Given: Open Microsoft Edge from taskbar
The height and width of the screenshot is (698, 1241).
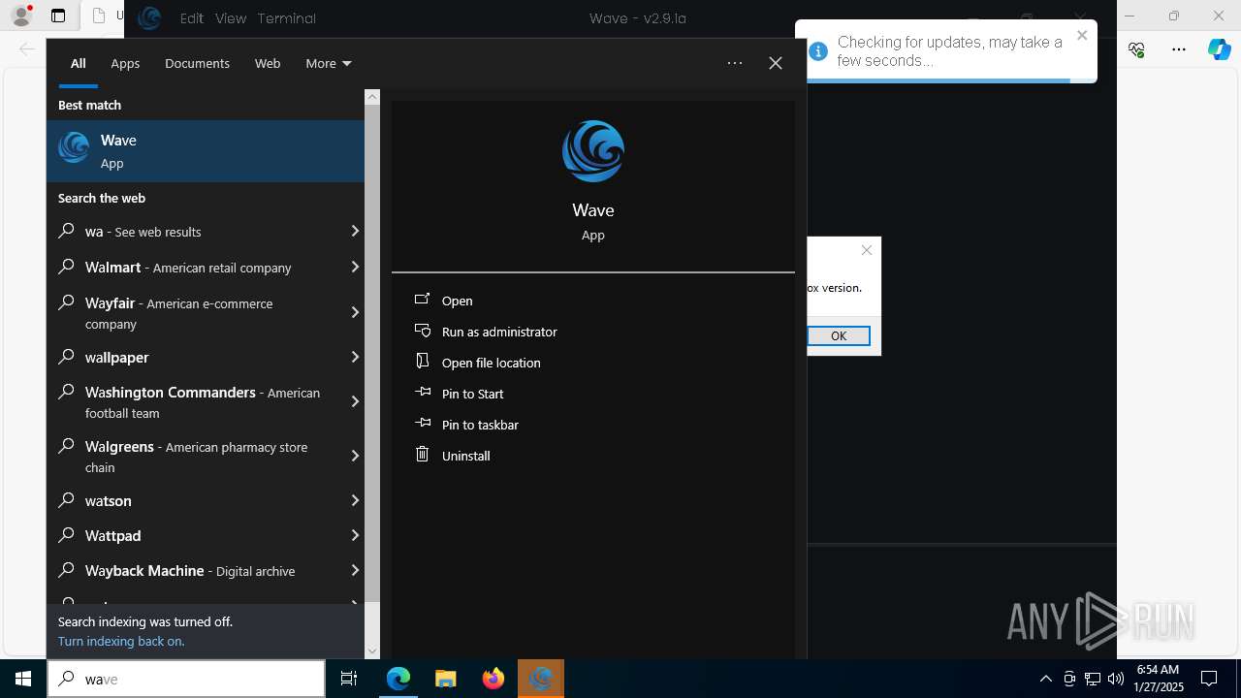Looking at the screenshot, I should pos(398,679).
